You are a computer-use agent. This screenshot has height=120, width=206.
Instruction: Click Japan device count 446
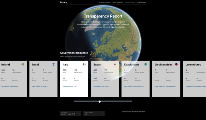pyautogui.click(x=95, y=70)
